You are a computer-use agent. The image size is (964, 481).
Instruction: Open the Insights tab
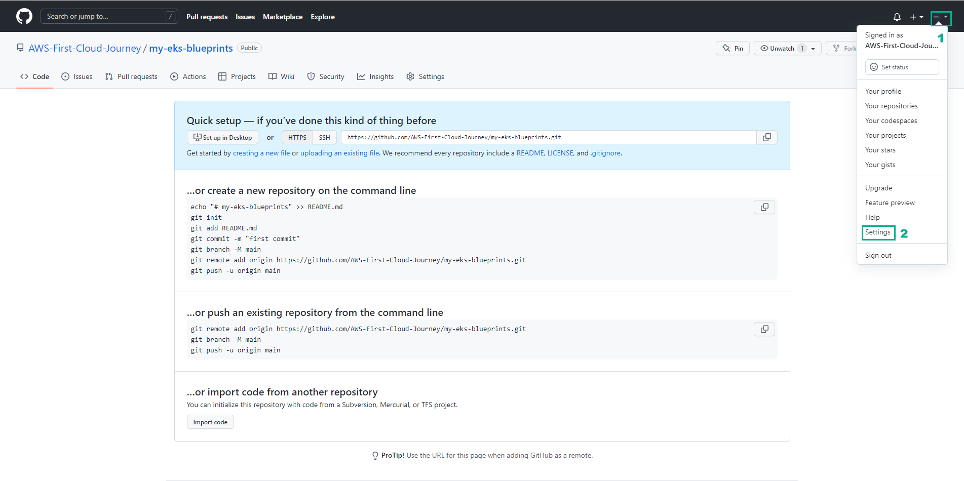click(375, 76)
